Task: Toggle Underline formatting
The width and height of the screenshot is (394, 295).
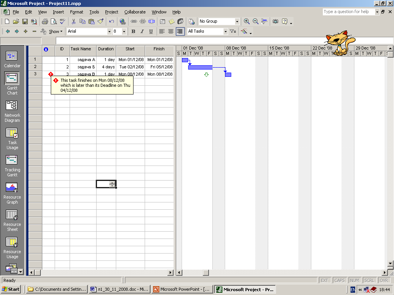Action: pyautogui.click(x=151, y=31)
